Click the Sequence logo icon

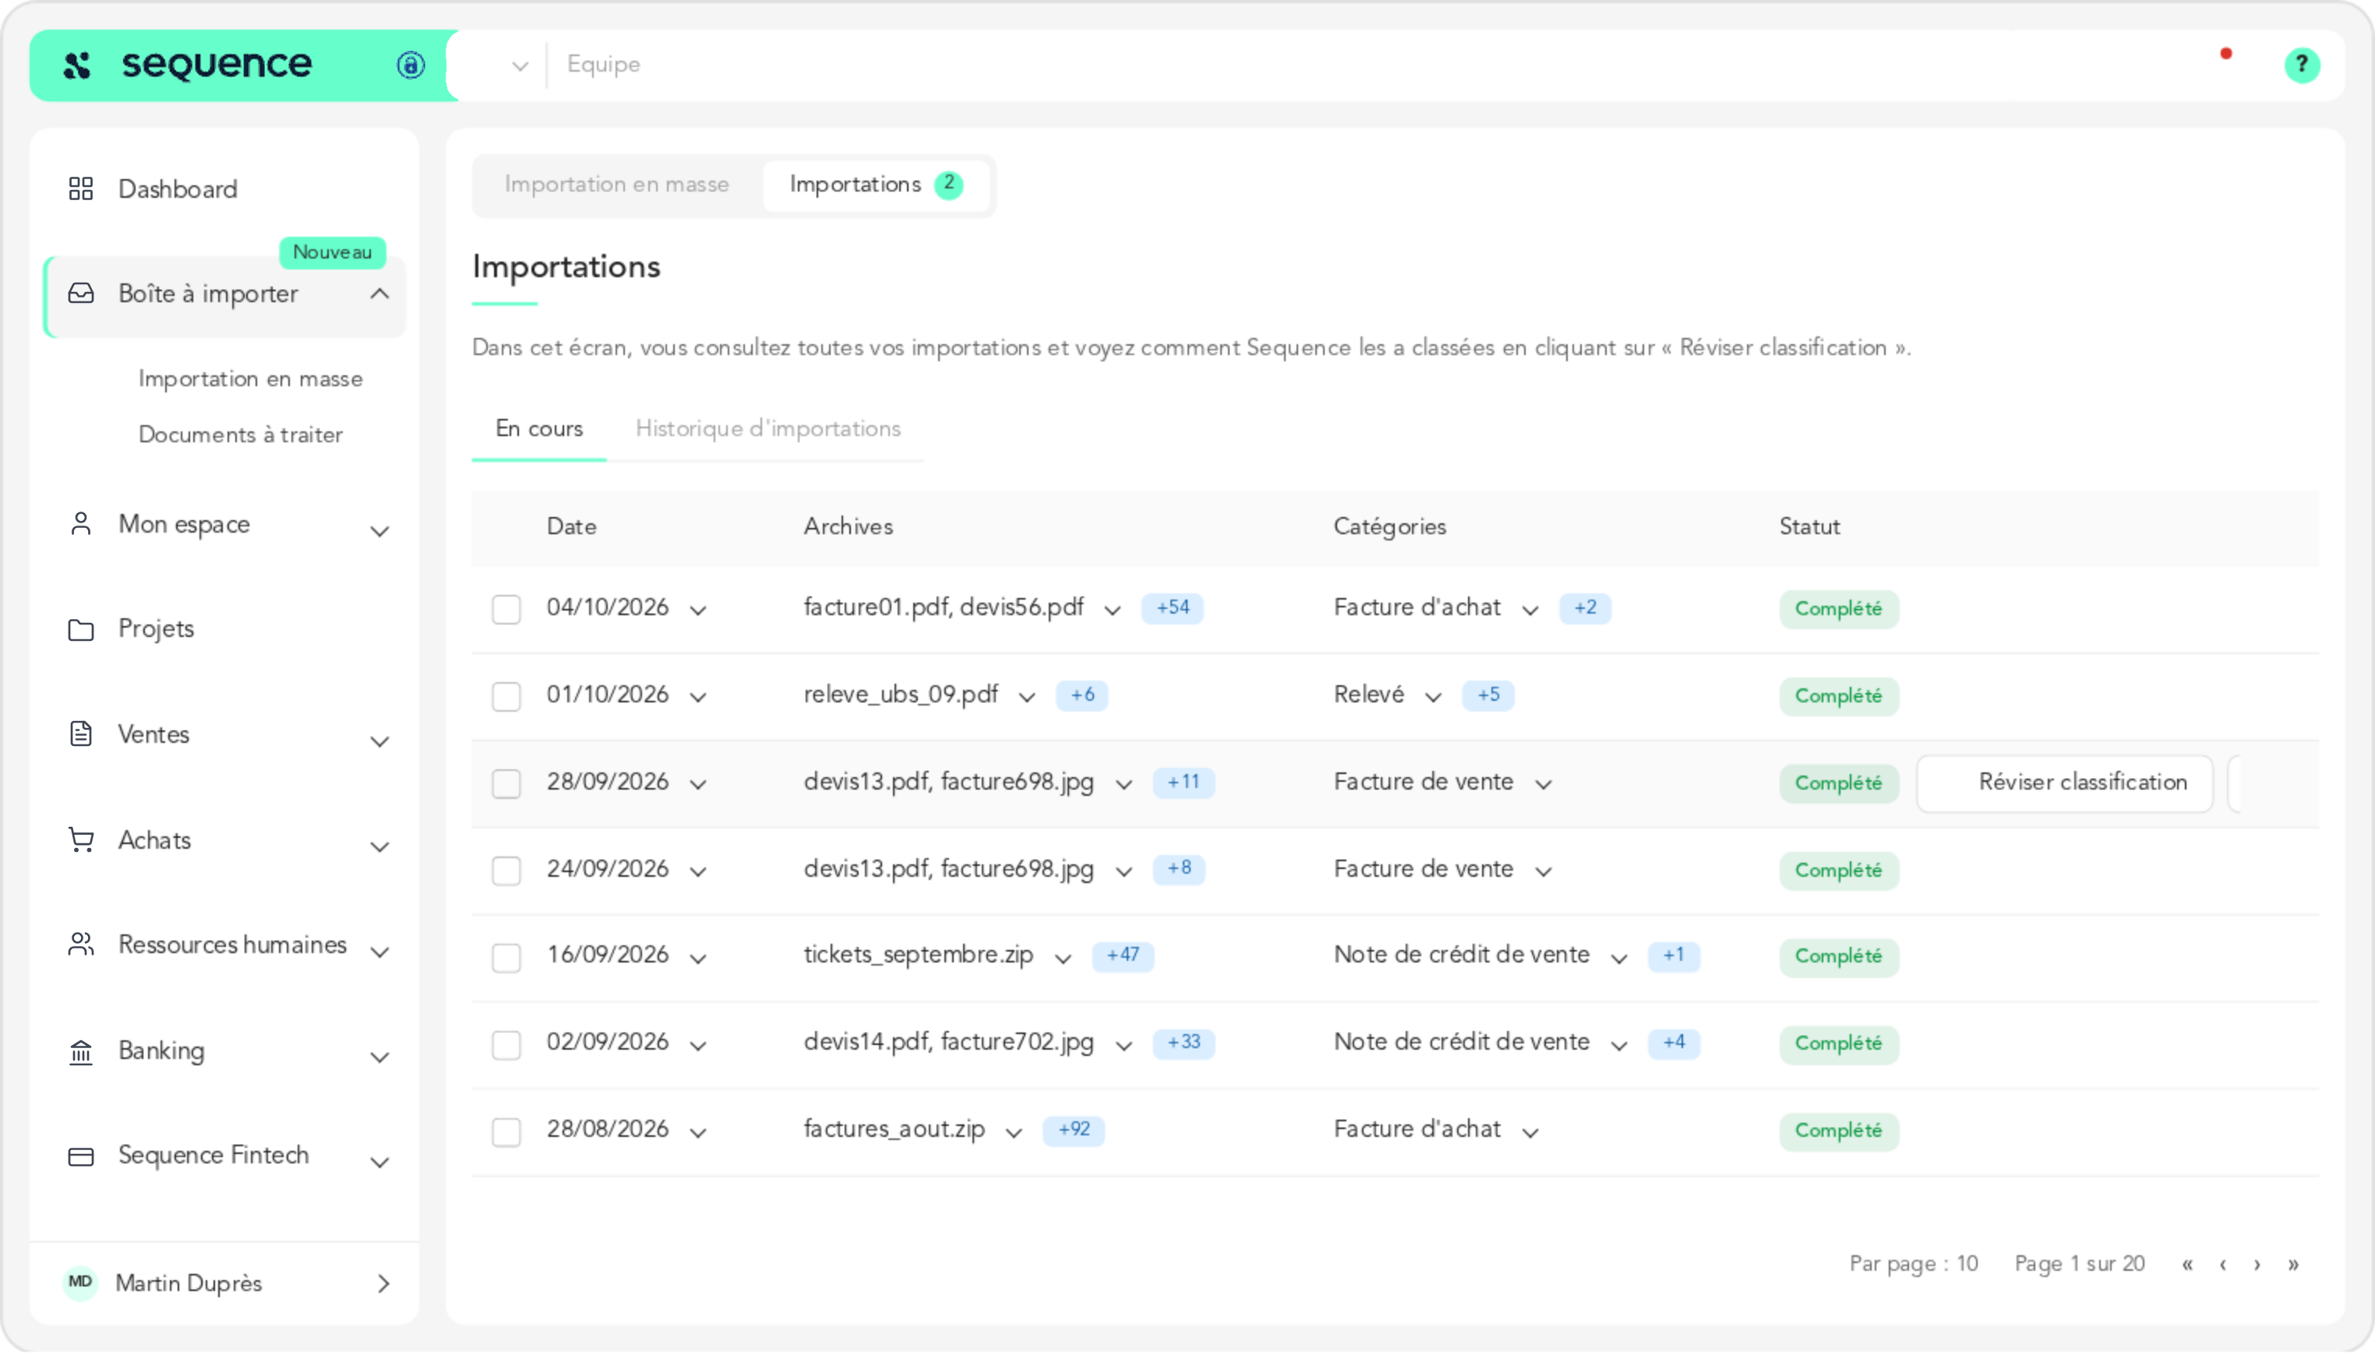tap(76, 65)
